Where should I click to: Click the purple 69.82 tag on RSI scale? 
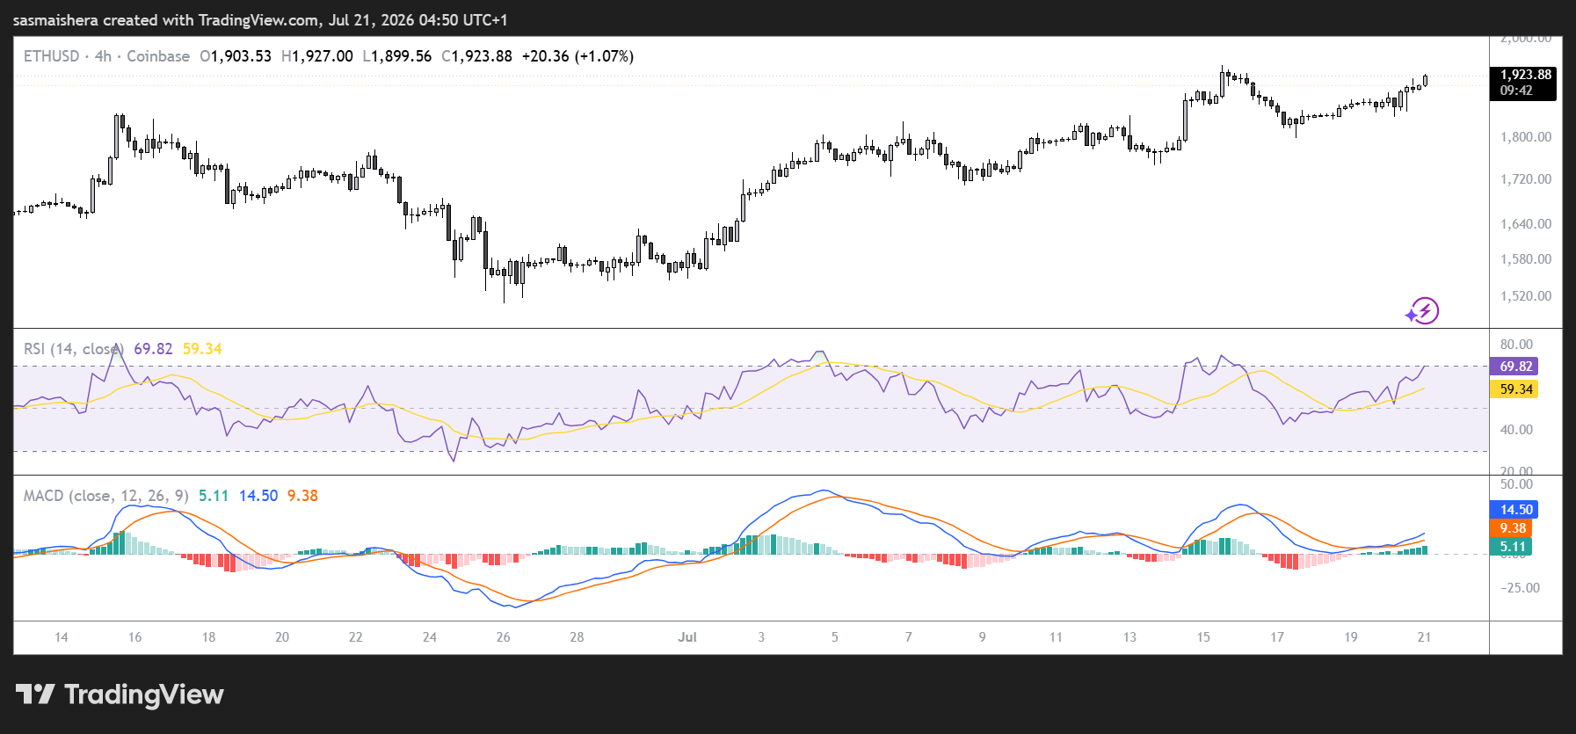tap(1514, 367)
